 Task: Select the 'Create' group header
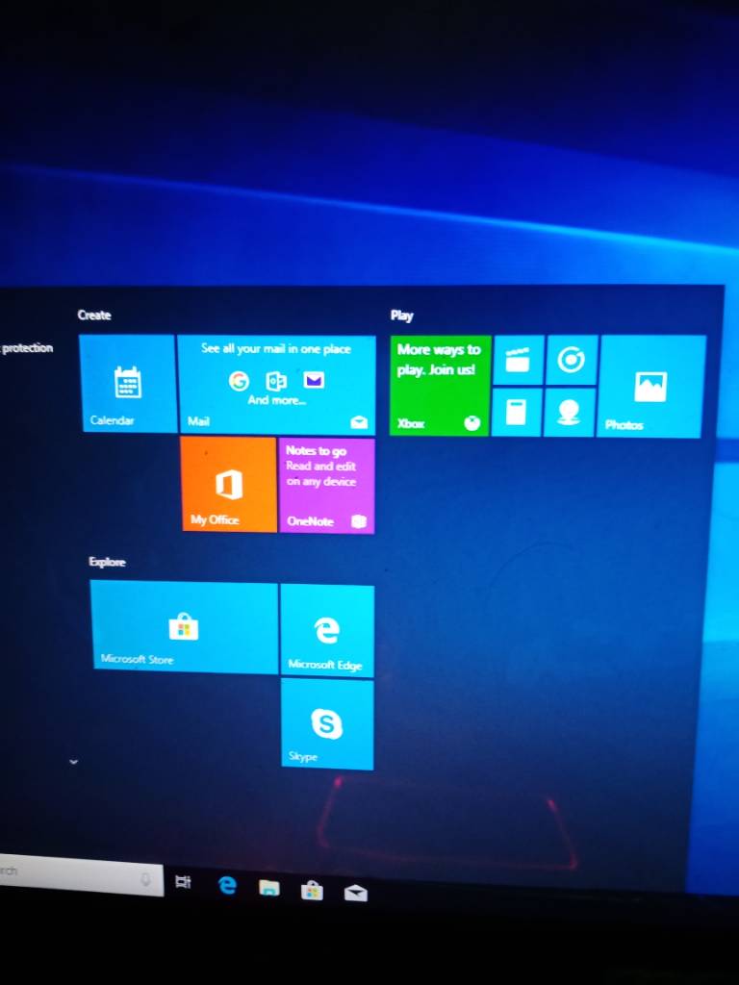tap(94, 315)
